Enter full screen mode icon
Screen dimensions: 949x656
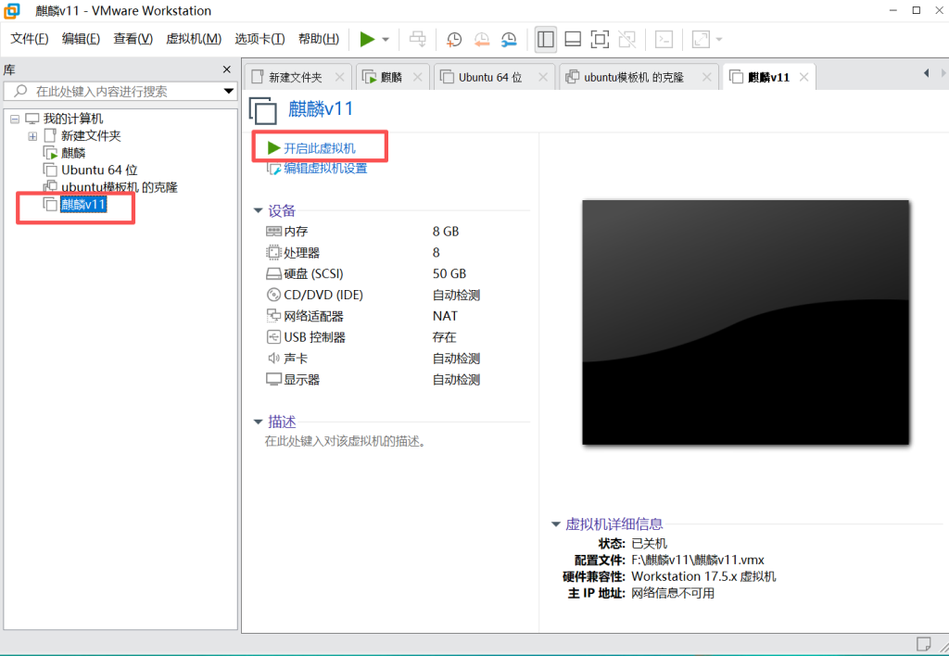600,39
